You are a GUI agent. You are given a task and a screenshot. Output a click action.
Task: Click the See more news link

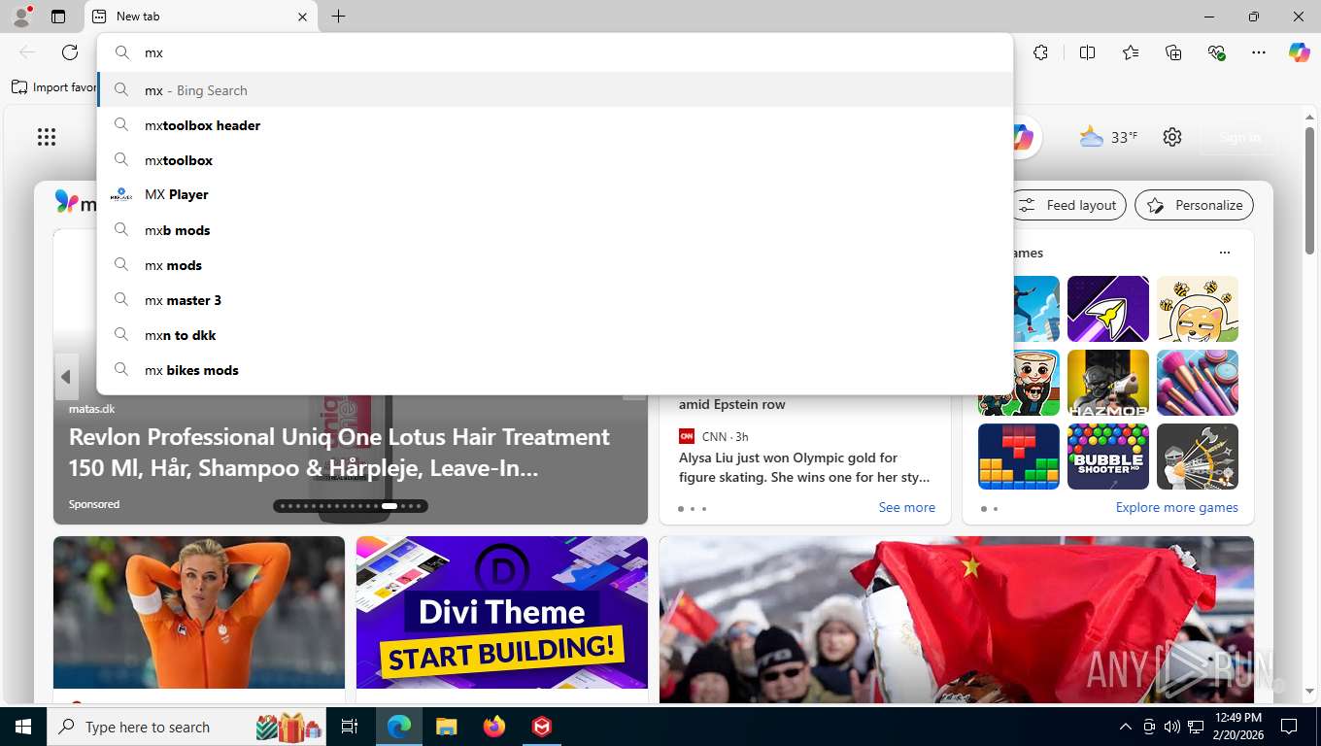coord(906,507)
